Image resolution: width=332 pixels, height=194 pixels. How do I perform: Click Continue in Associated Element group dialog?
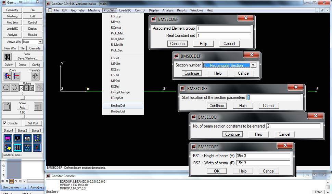(177, 44)
